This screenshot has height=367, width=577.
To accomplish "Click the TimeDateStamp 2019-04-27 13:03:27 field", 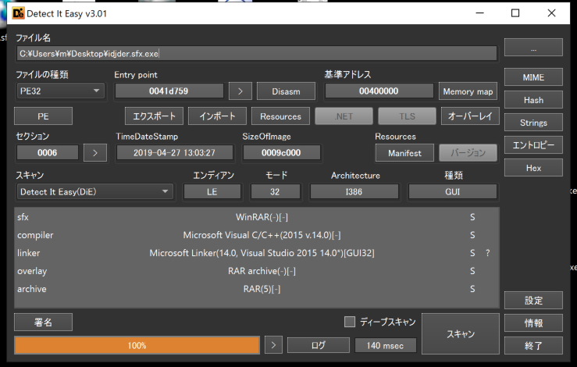I will coord(174,153).
